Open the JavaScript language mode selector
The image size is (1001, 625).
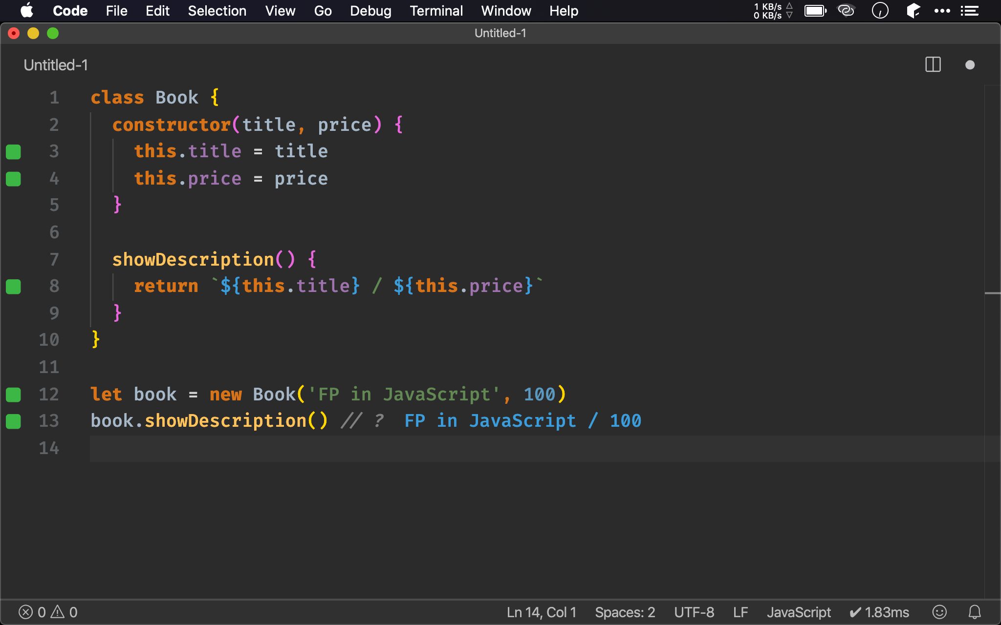pos(798,612)
